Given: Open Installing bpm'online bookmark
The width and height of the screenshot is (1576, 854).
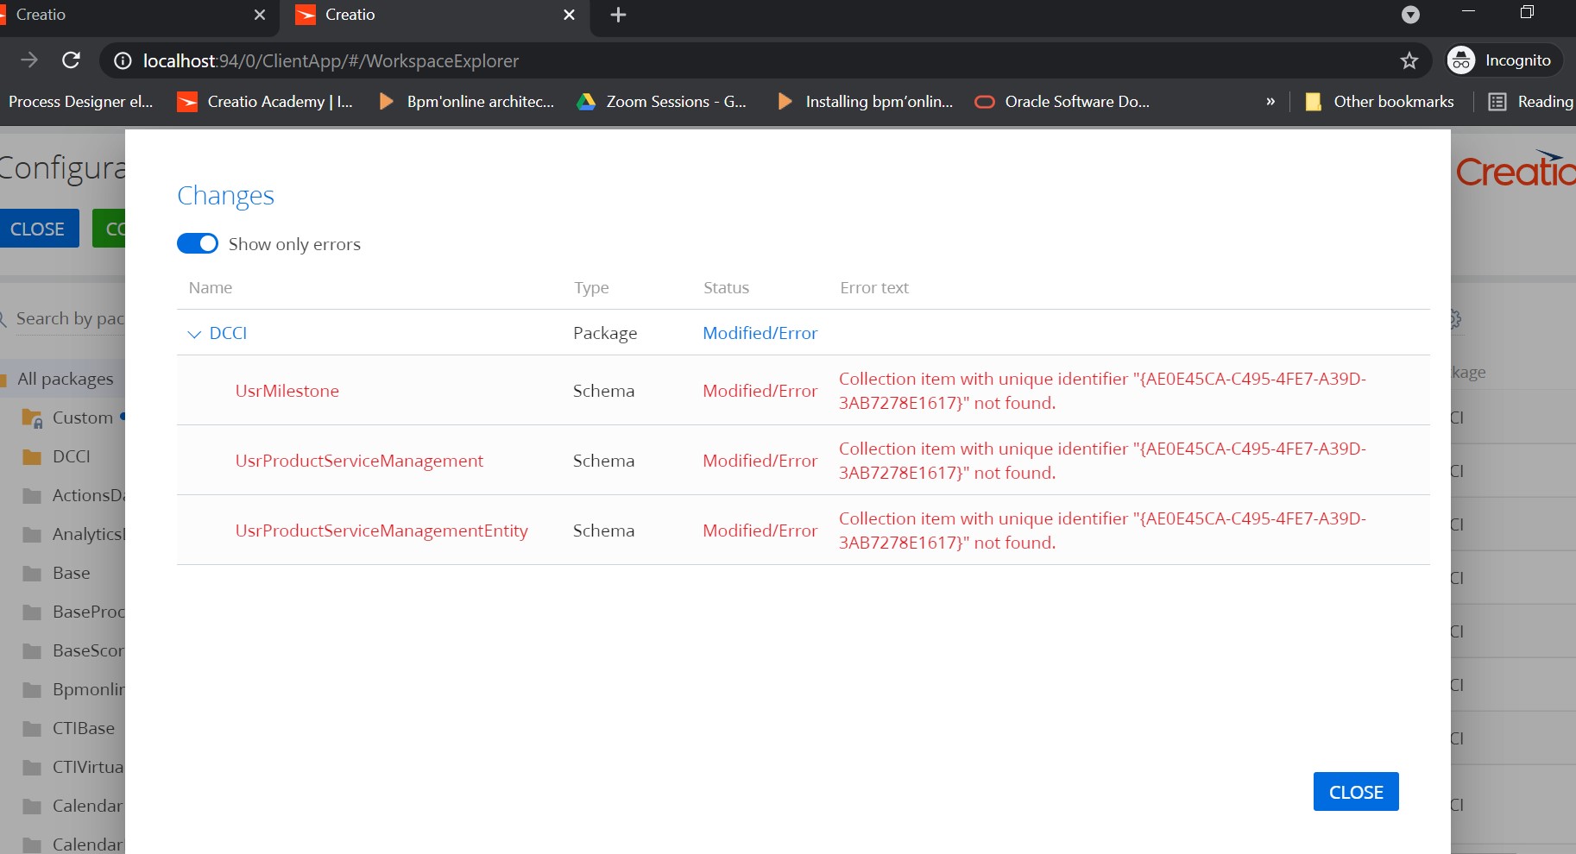Looking at the screenshot, I should pos(864,102).
